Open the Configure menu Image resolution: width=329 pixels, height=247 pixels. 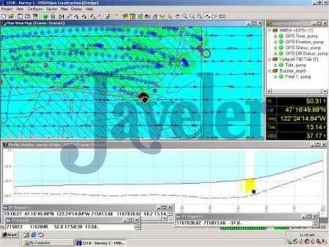click(x=35, y=9)
